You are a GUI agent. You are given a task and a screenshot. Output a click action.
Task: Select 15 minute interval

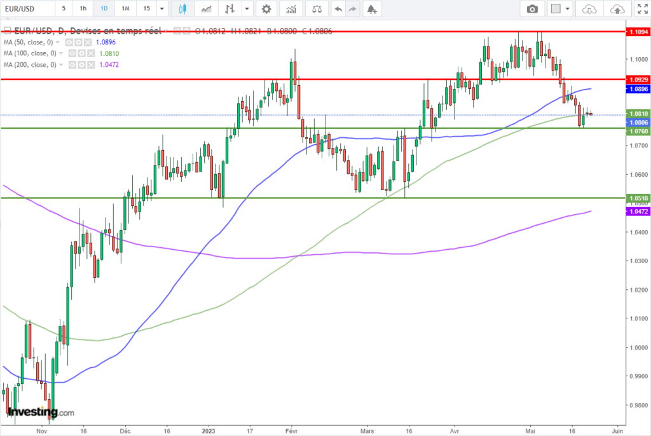pyautogui.click(x=147, y=9)
